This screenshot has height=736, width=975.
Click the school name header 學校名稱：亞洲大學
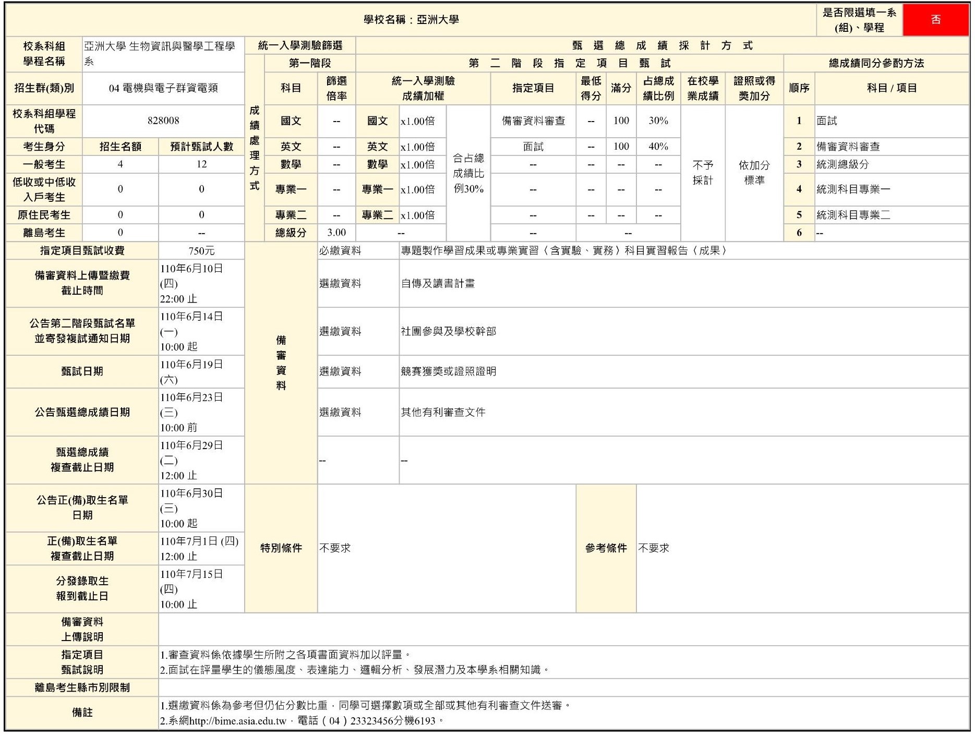[x=411, y=20]
